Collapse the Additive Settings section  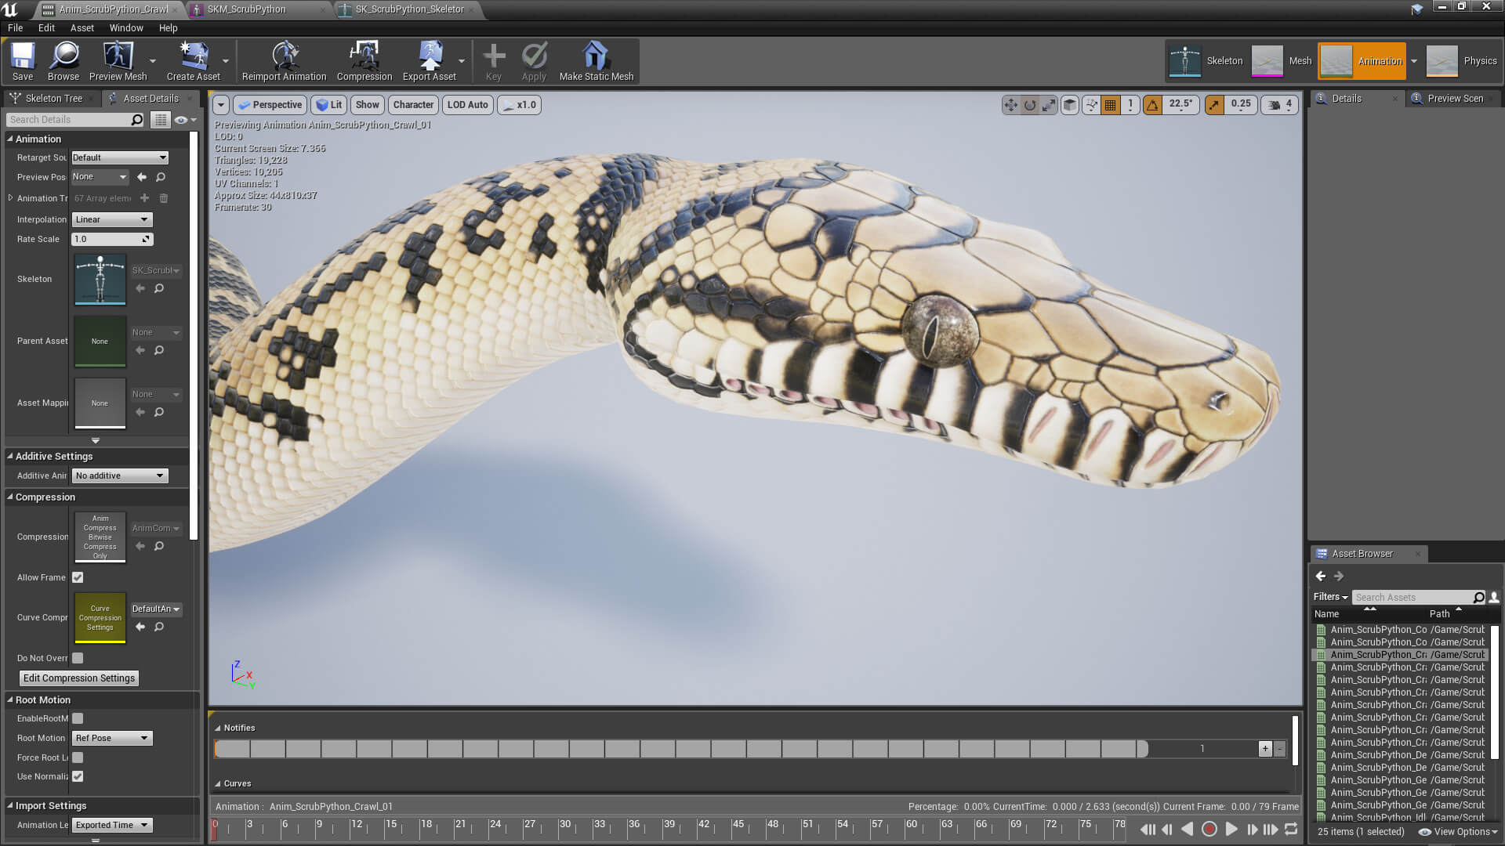tap(10, 456)
